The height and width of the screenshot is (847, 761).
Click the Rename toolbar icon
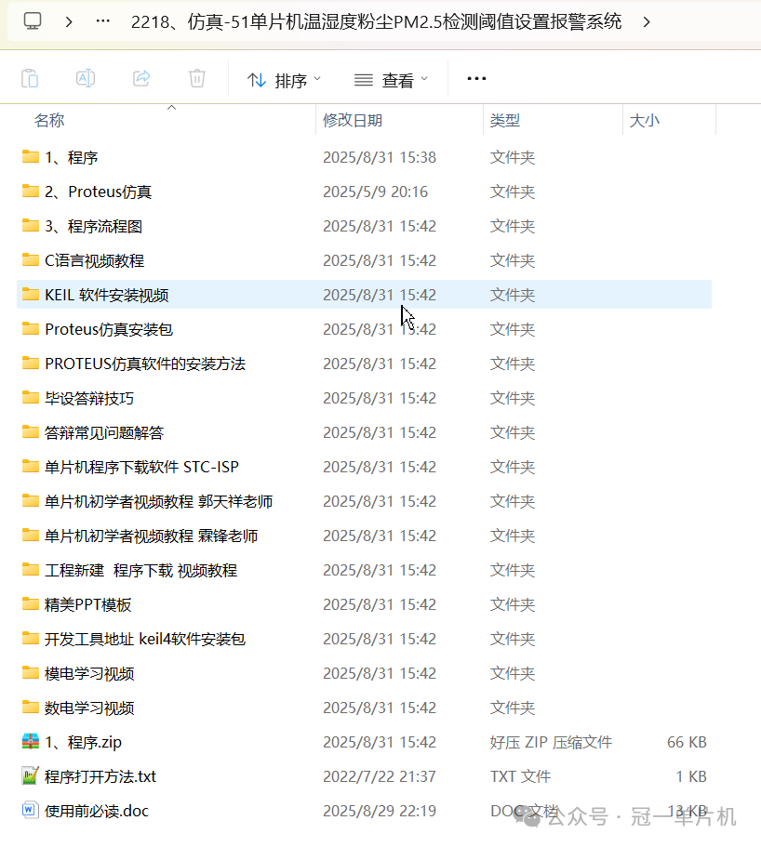click(86, 79)
